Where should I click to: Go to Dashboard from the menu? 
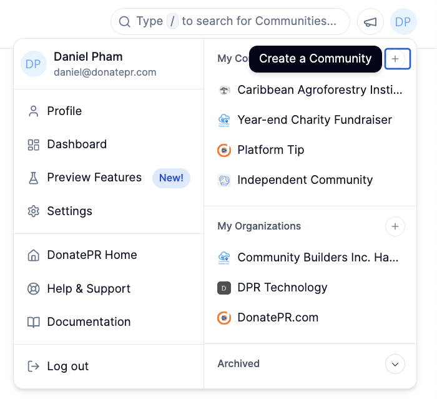(76, 144)
